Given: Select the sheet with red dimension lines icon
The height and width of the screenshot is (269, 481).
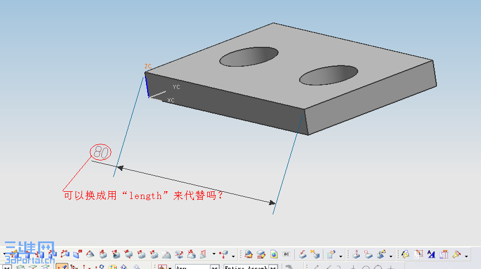Looking at the screenshot, I should (419, 254).
